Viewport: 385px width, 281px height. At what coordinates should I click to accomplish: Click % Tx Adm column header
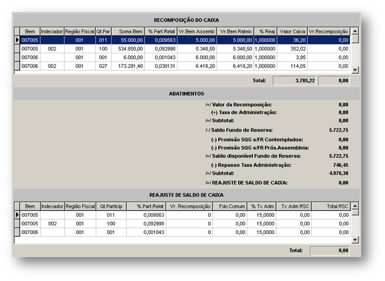262,206
